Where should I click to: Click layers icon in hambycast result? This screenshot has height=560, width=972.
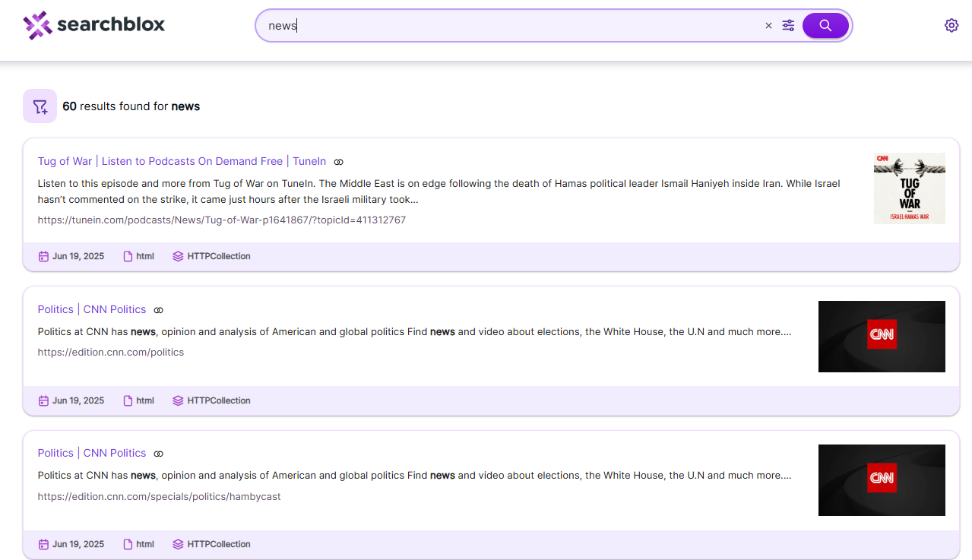178,544
